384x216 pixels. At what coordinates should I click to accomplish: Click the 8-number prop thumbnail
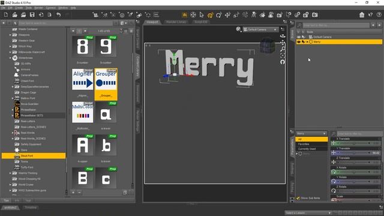pos(83,47)
